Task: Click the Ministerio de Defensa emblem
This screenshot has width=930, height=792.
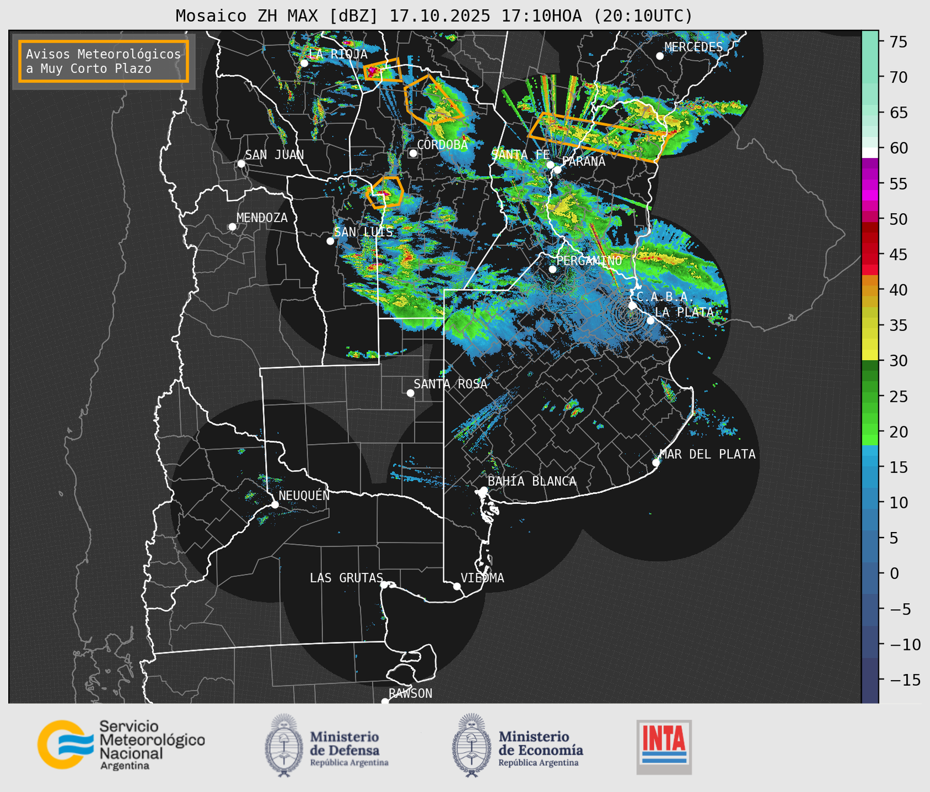Action: click(284, 745)
